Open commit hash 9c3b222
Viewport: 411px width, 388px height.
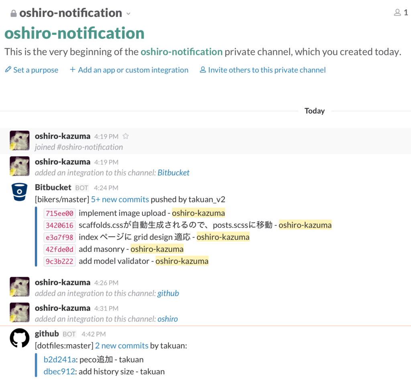[x=59, y=261]
